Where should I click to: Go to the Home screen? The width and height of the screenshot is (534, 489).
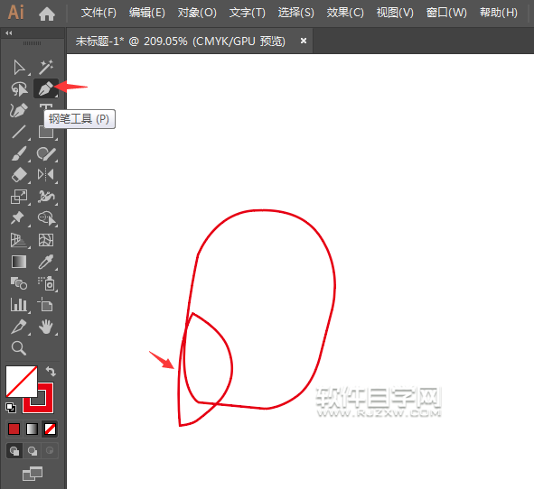point(47,14)
